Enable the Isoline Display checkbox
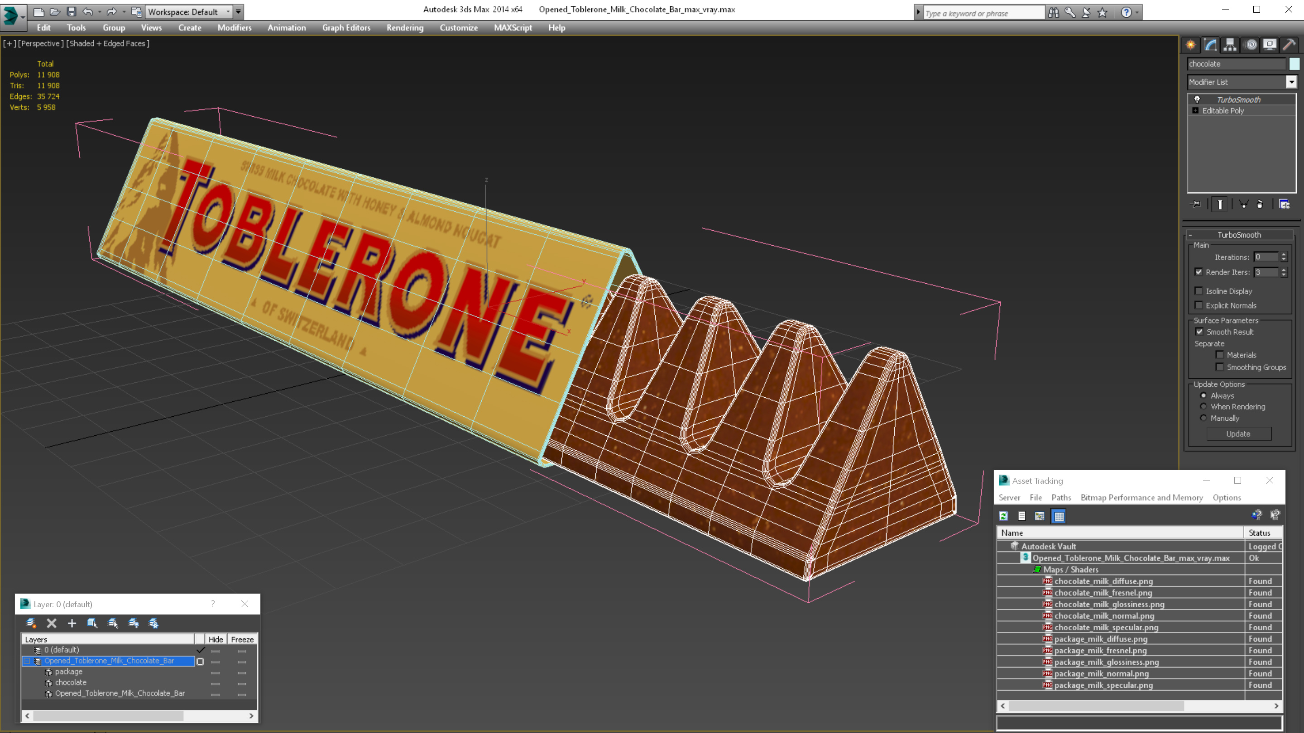 1199,291
